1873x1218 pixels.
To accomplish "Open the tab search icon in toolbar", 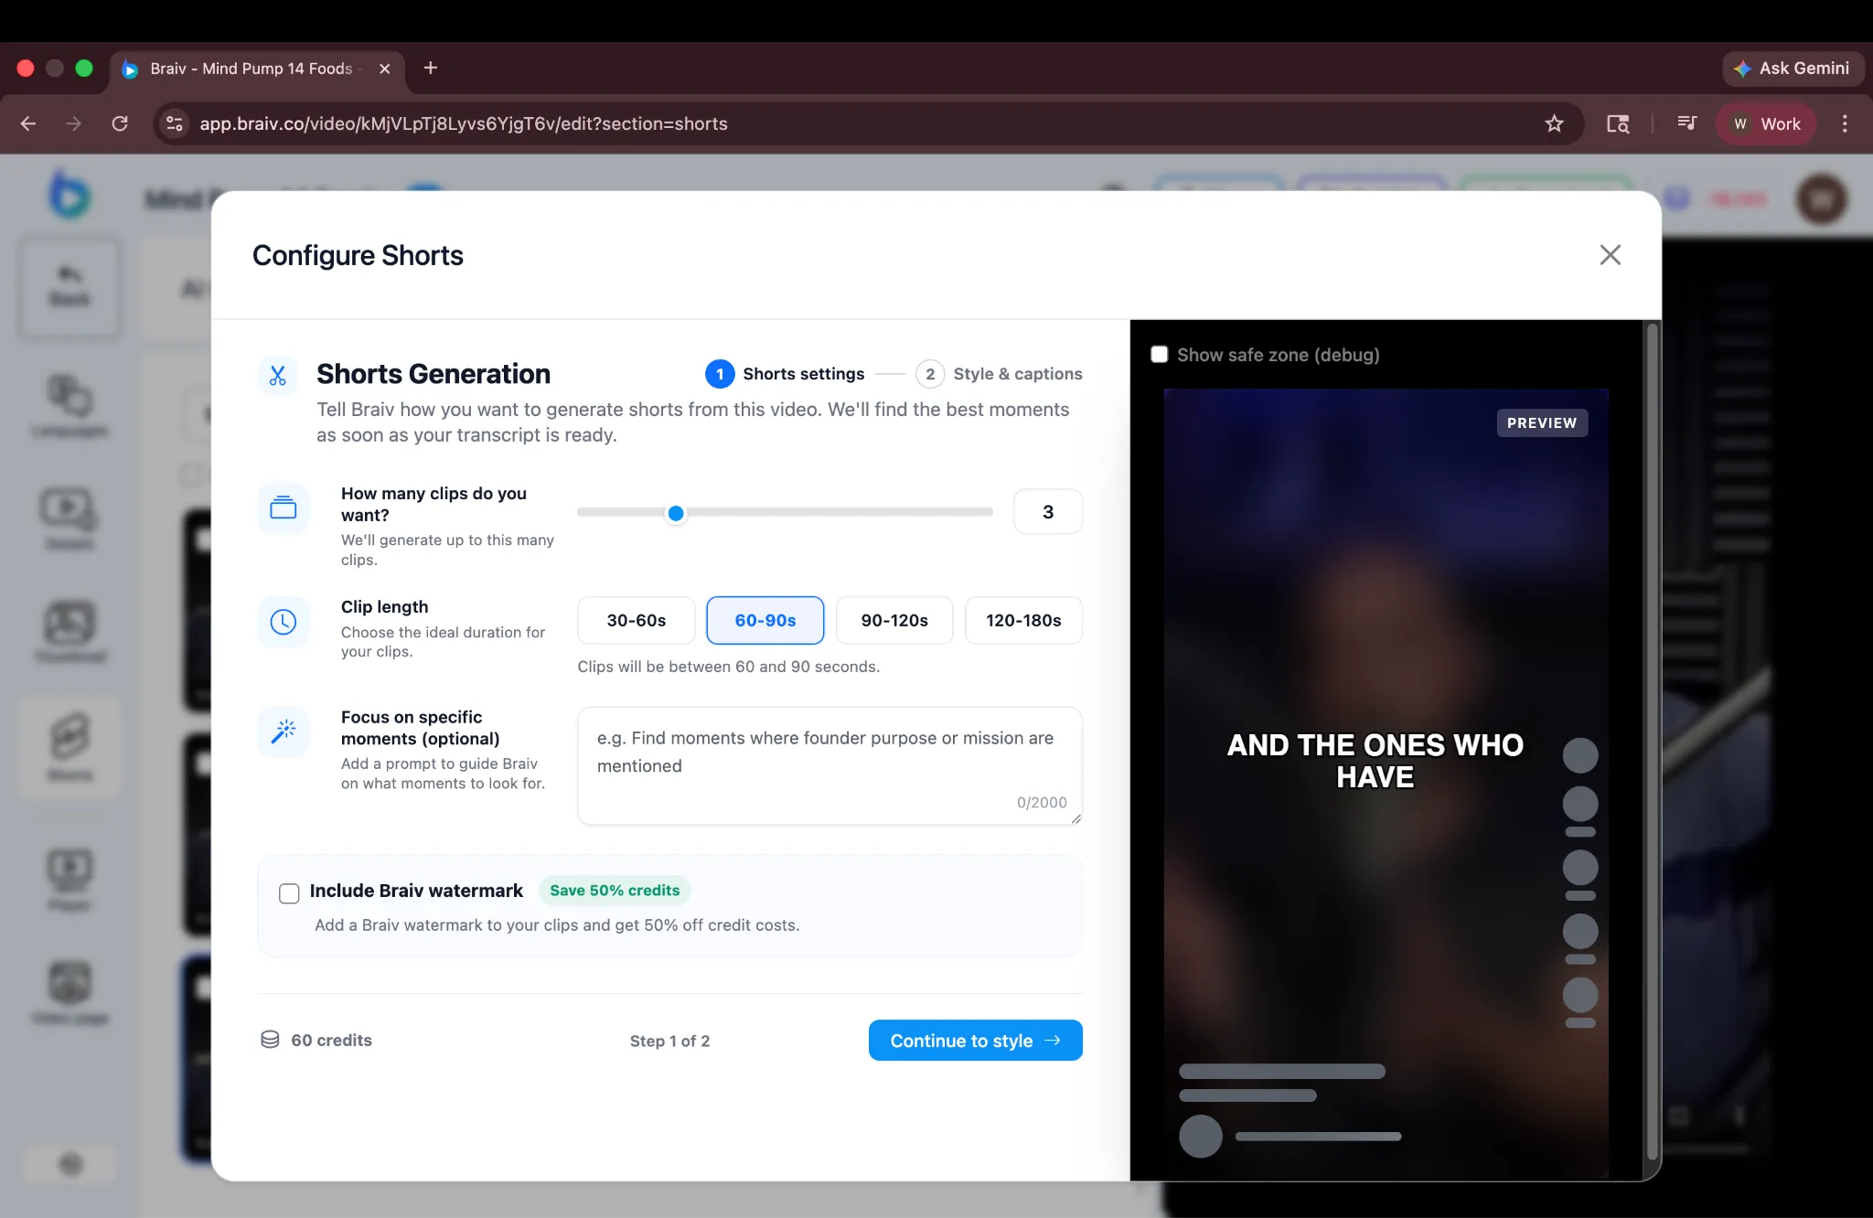I will (1618, 123).
